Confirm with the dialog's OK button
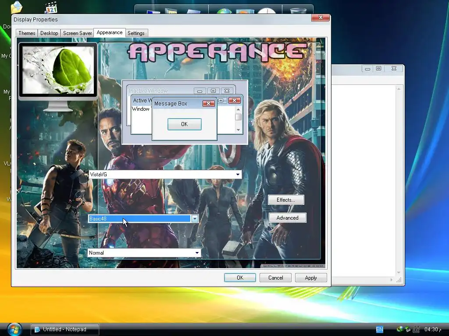This screenshot has height=336, width=449. click(x=240, y=278)
